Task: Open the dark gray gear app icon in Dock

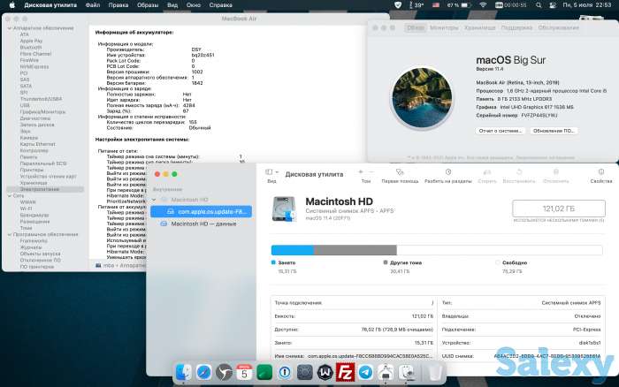Action: [305, 372]
